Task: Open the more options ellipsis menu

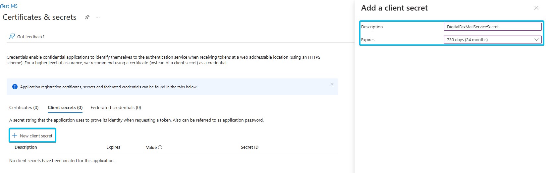Action: (x=98, y=17)
